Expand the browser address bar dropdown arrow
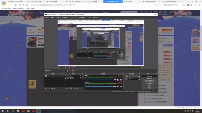The height and width of the screenshot is (113, 202). (161, 5)
